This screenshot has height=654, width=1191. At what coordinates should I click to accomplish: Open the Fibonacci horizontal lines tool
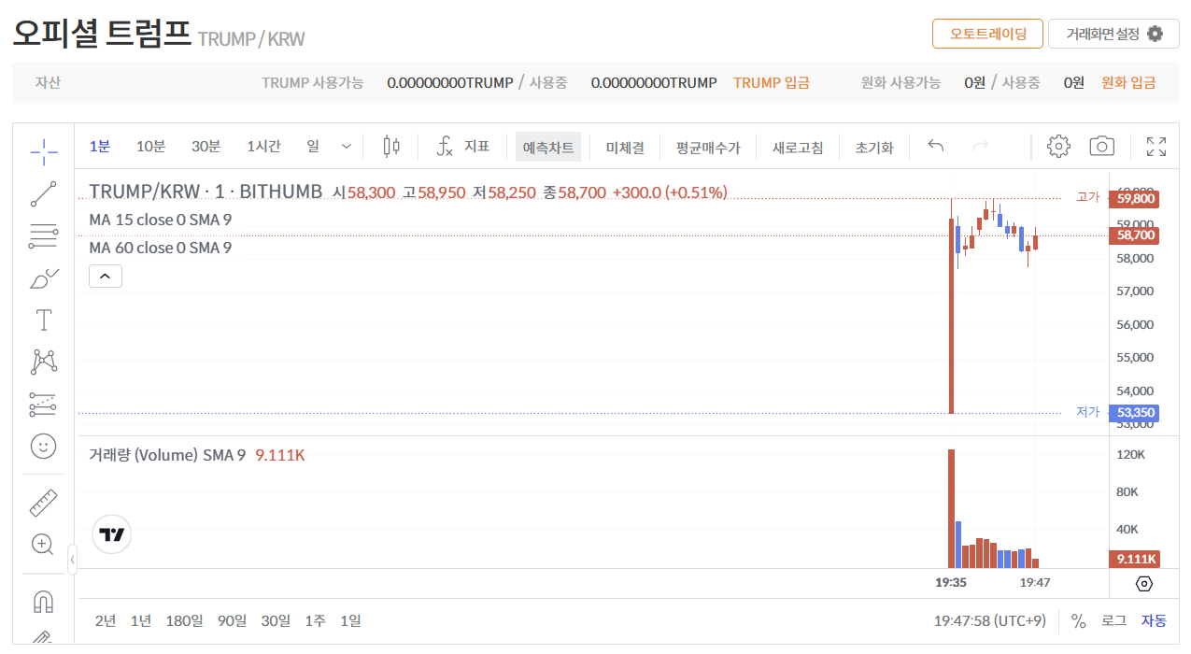point(43,235)
